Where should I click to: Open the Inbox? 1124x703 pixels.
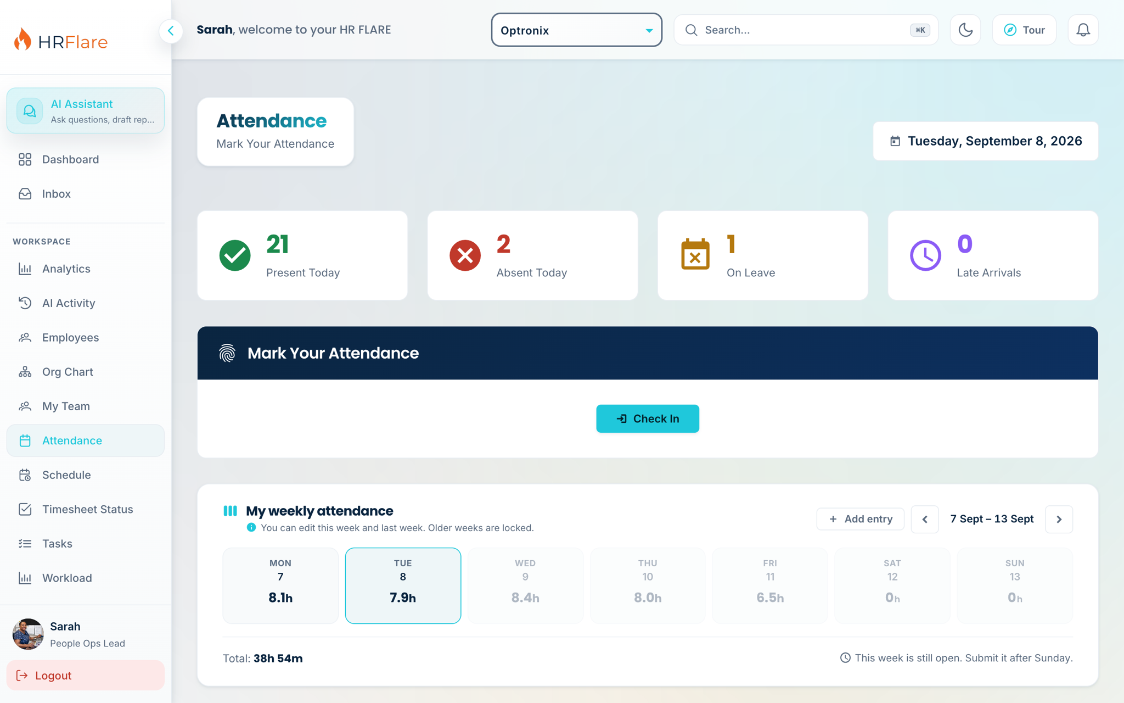click(86, 194)
